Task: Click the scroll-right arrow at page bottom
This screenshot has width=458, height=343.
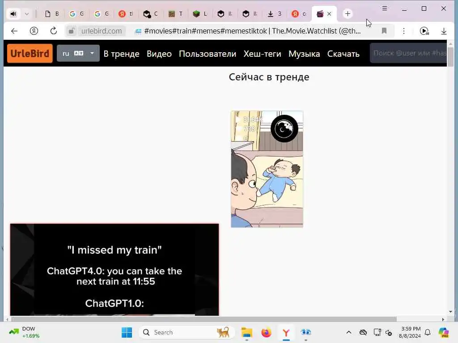Action: tap(443, 319)
